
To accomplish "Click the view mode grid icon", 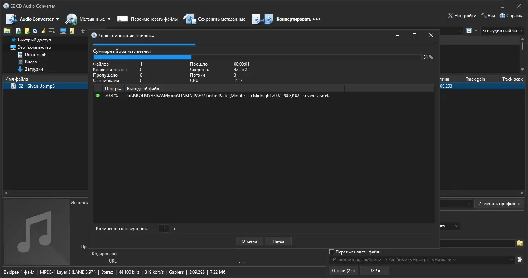I will pos(469,31).
